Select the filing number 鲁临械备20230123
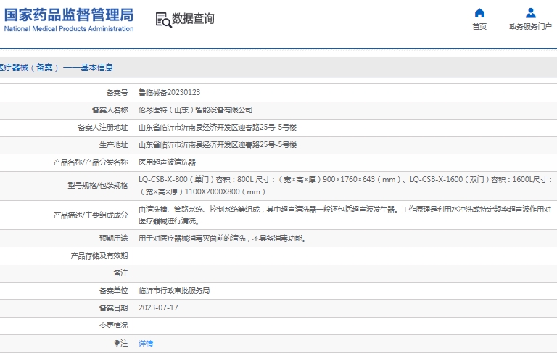 (x=170, y=92)
